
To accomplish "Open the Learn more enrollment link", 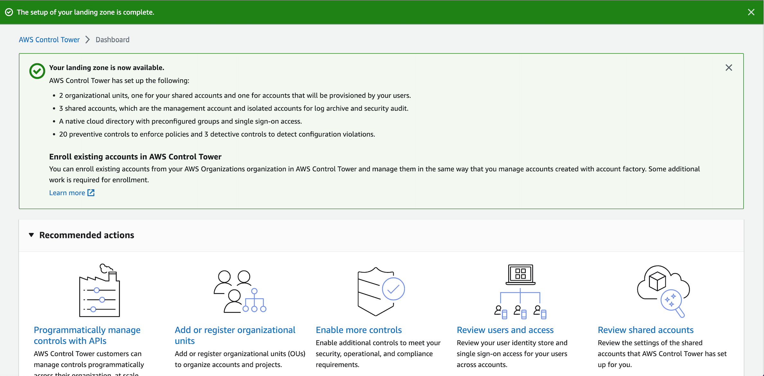I will pos(67,193).
